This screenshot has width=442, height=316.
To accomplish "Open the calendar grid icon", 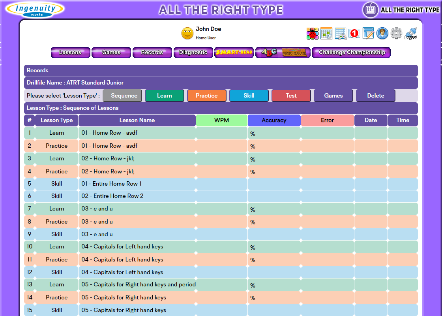I will [x=326, y=34].
